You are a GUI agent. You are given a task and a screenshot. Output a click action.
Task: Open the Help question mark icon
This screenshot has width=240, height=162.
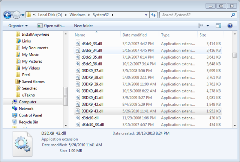(x=230, y=26)
